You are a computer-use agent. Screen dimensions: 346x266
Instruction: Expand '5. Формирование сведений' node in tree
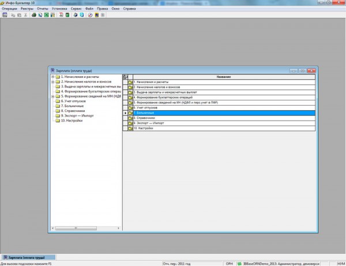coord(52,96)
